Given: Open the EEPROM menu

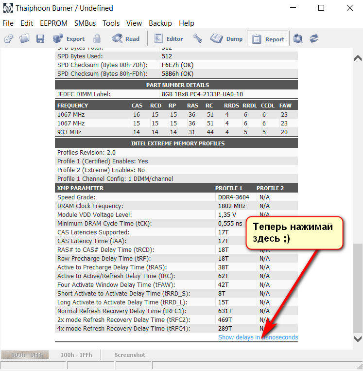Looking at the screenshot, I should (53, 23).
